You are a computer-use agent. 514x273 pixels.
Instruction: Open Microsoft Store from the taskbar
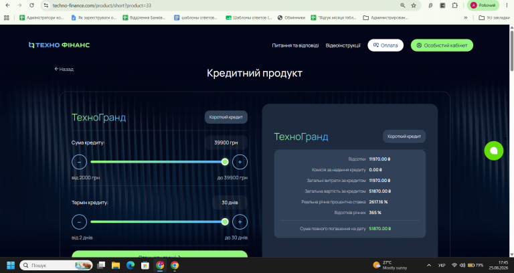click(x=145, y=265)
